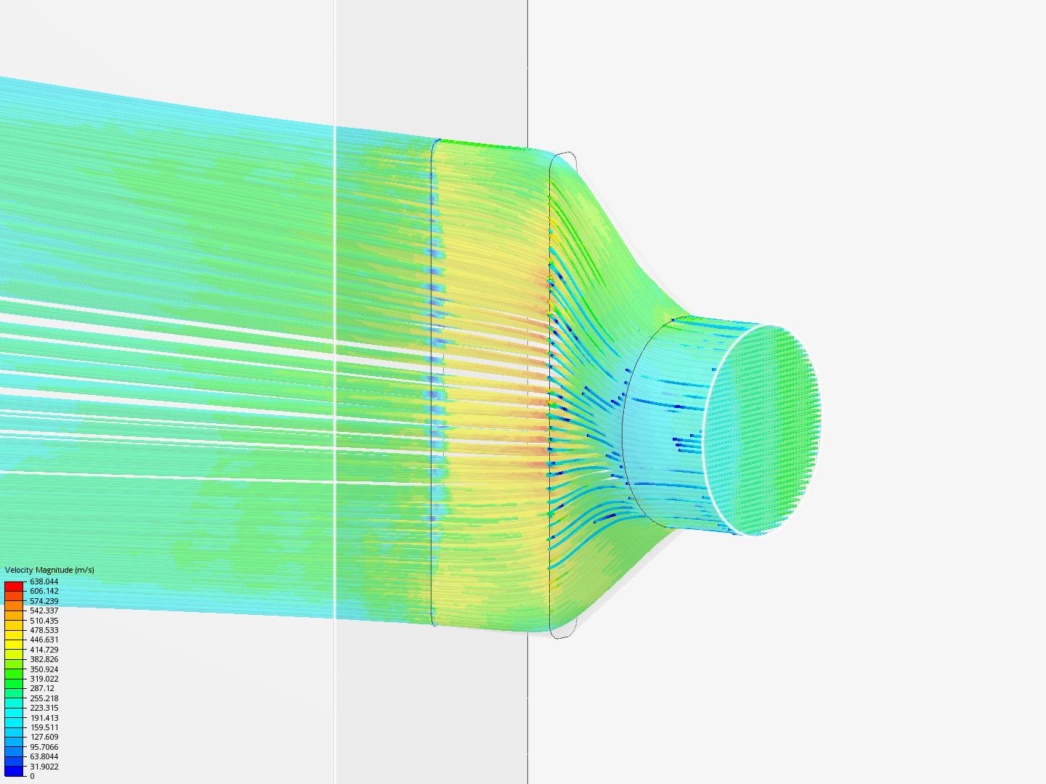The width and height of the screenshot is (1046, 784).
Task: Select the 606.142 legend value
Action: click(44, 591)
